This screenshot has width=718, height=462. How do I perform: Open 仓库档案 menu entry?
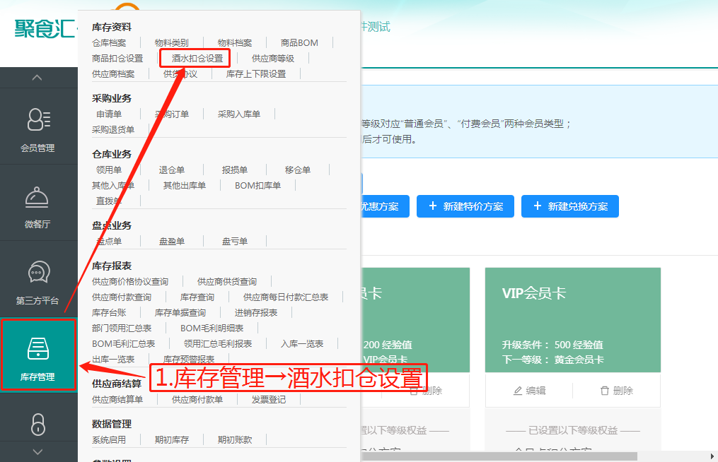pyautogui.click(x=109, y=43)
